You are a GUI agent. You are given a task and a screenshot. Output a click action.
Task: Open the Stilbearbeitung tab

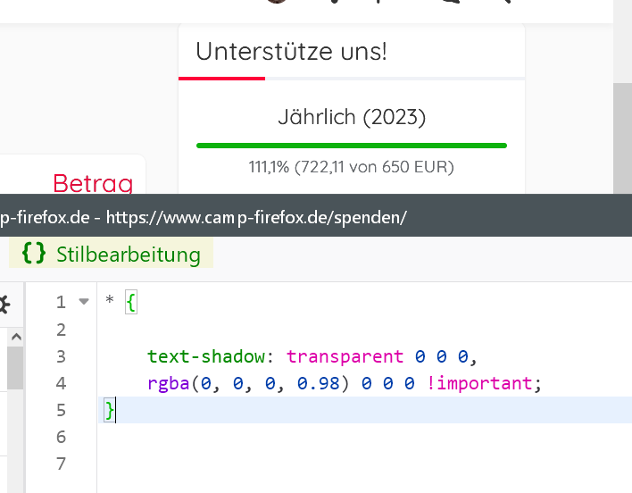112,254
